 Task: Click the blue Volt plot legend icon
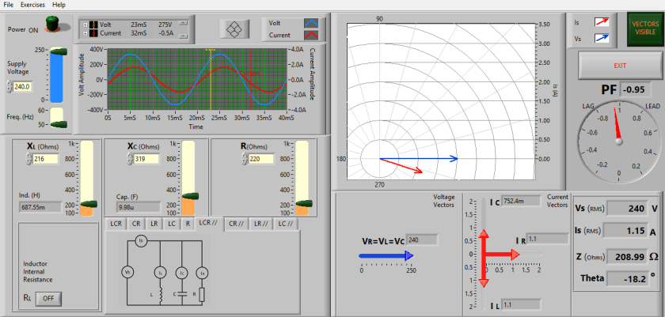point(311,23)
